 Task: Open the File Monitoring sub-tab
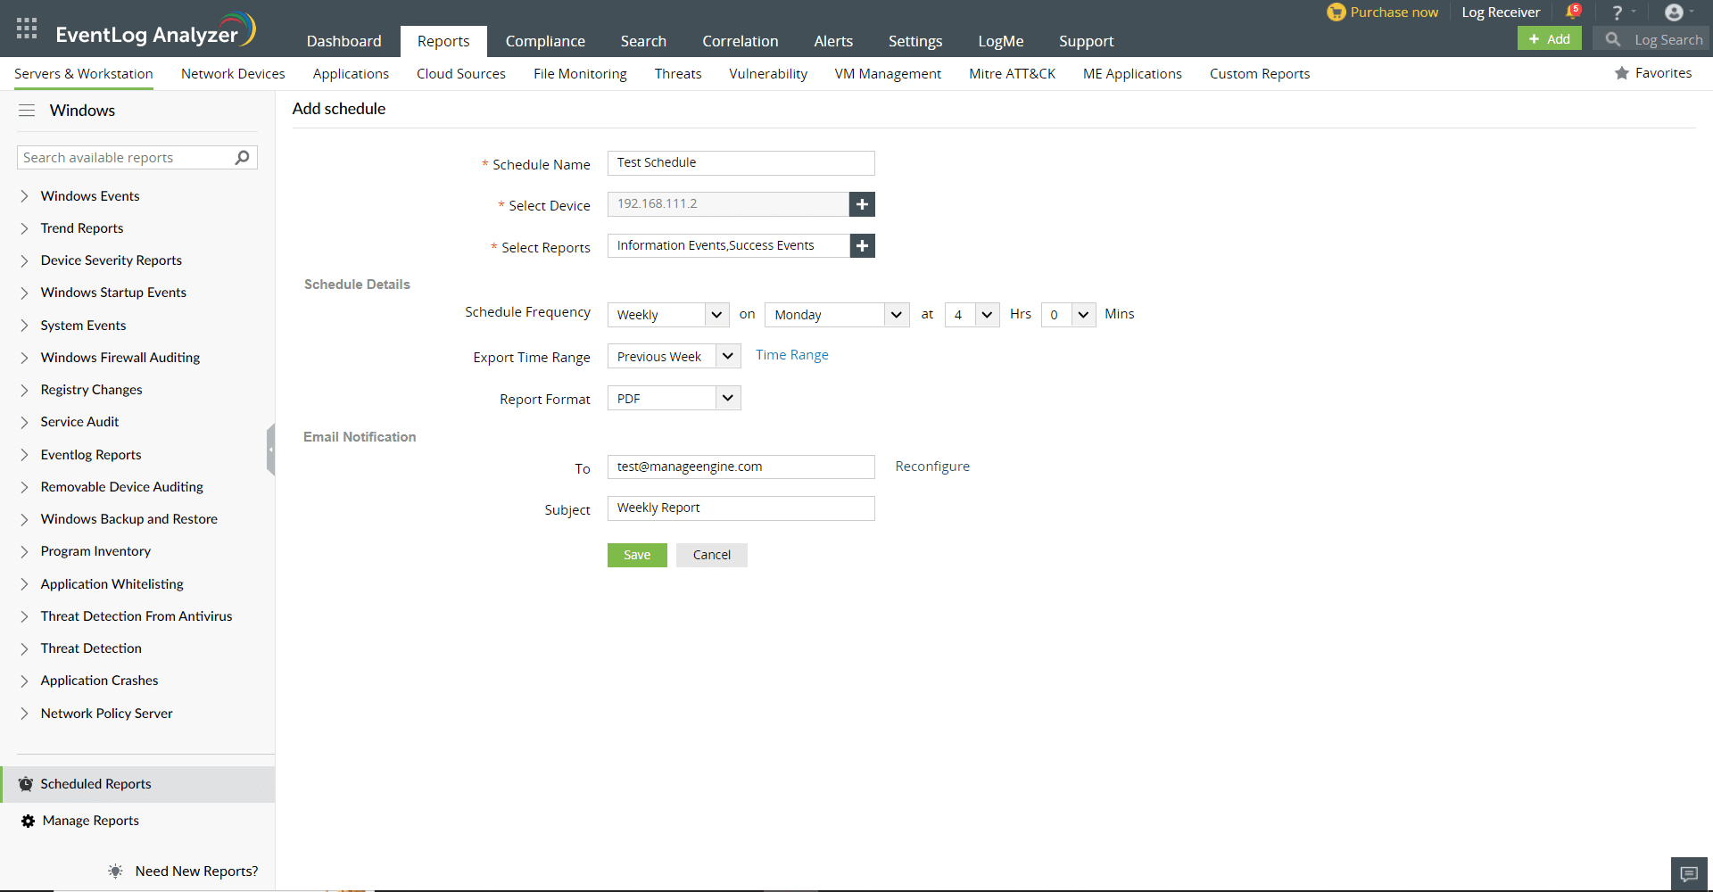pos(580,74)
